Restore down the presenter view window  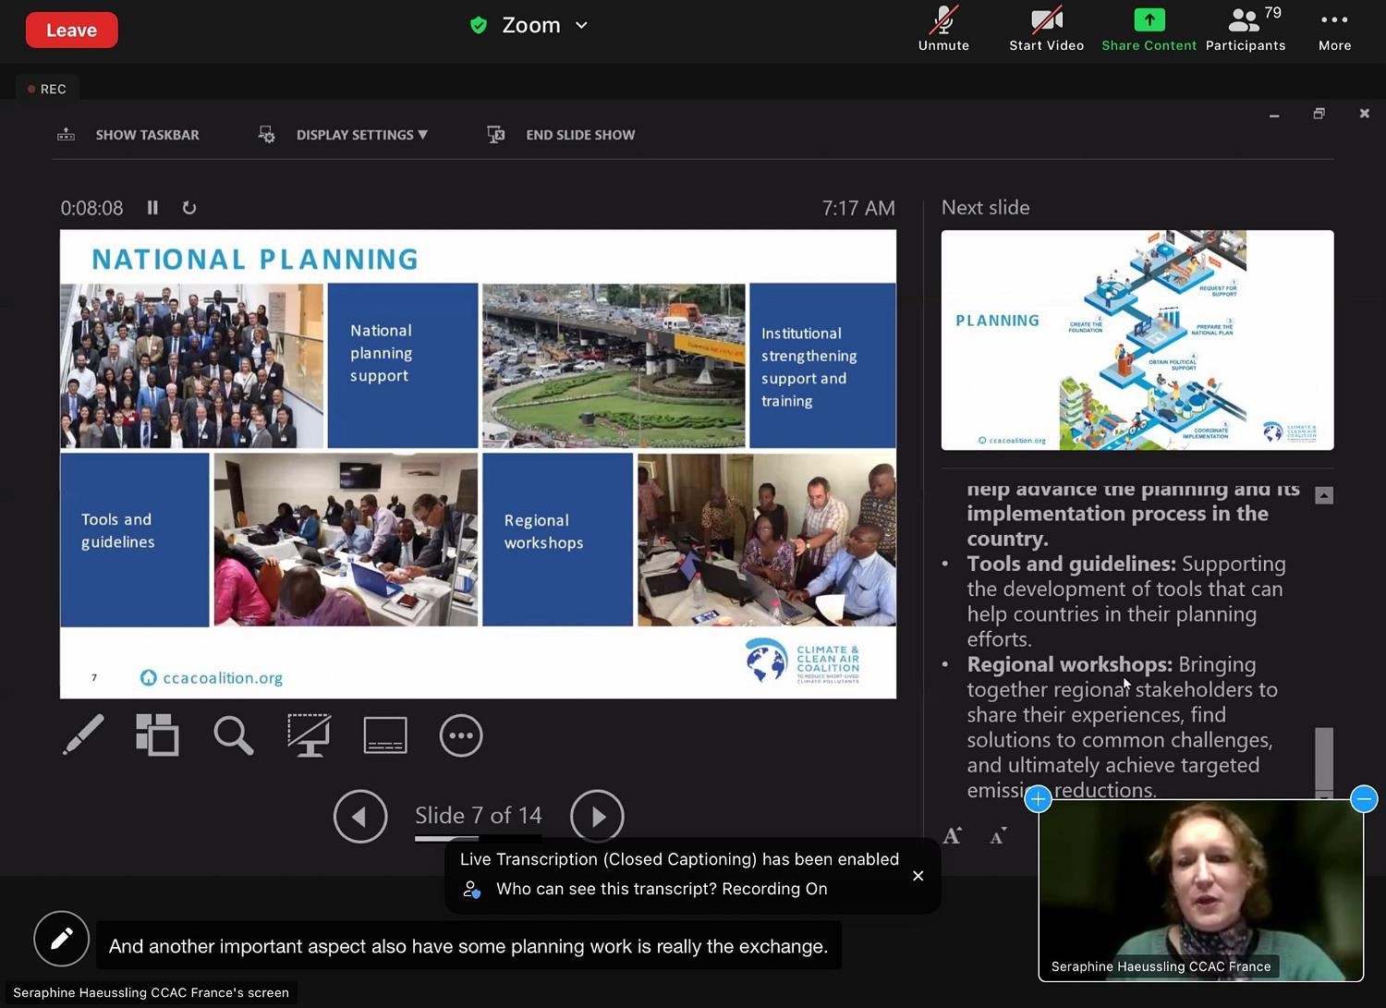(1319, 114)
